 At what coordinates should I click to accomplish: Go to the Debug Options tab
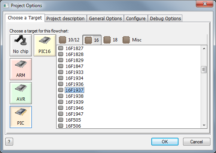pyautogui.click(x=165, y=18)
